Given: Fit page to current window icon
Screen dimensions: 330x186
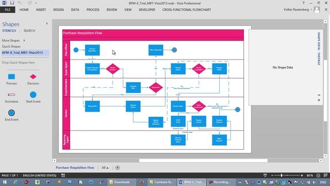Looking at the screenshot, I should pos(318,175).
